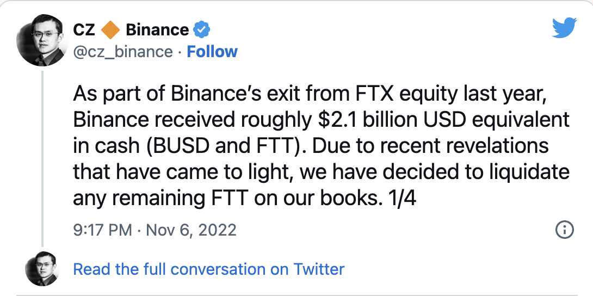Screen dimensions: 593x296
Task: Read the full conversation on Twitter
Action: [209, 269]
